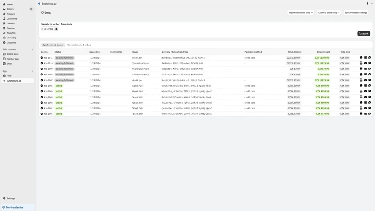The width and height of the screenshot is (375, 211).
Task: Pin the Eurofaktura.cz app
Action: 367,4
